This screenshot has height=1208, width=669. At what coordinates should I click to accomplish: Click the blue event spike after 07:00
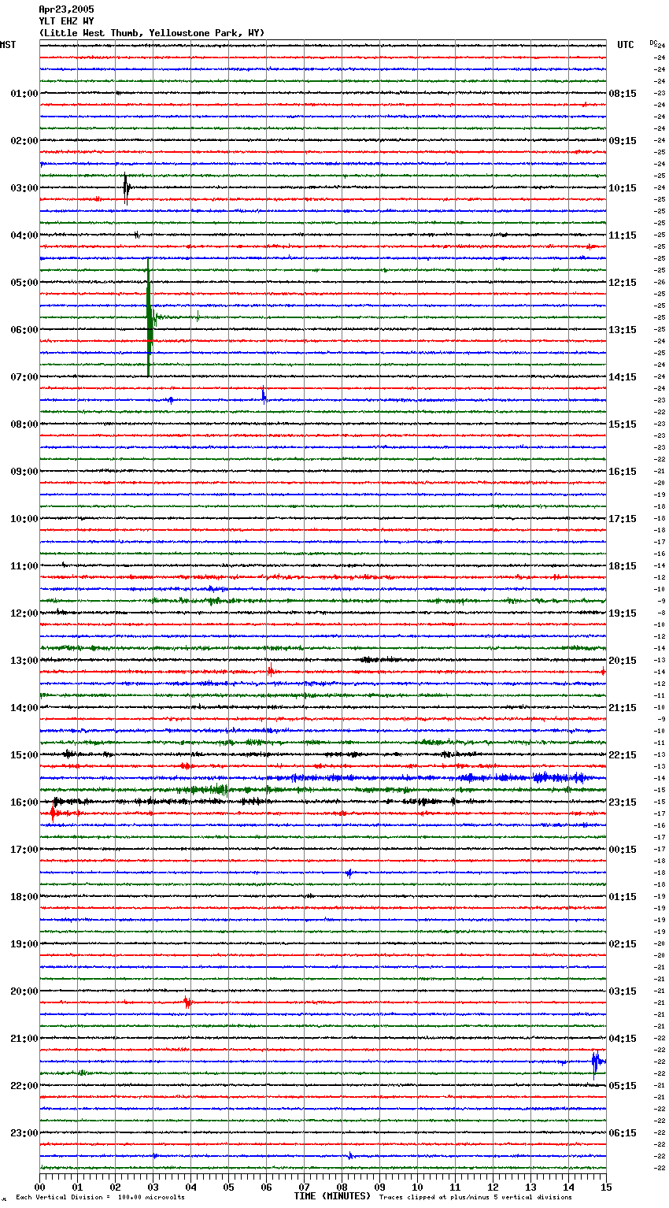[264, 395]
